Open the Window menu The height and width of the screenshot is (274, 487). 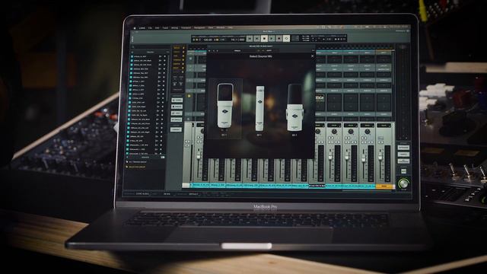click(x=221, y=27)
